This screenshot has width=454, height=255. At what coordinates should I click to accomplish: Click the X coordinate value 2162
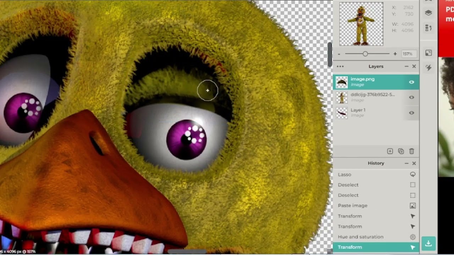408,7
